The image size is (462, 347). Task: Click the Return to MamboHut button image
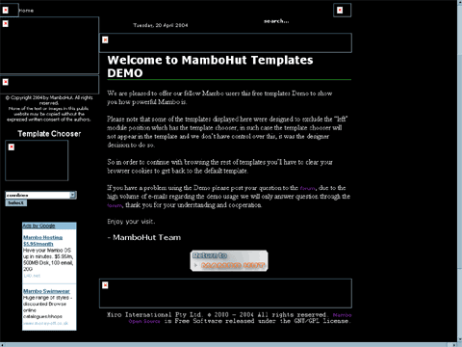[x=229, y=260]
